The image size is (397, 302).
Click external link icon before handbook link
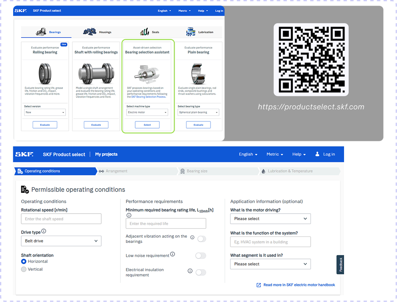tap(258, 285)
